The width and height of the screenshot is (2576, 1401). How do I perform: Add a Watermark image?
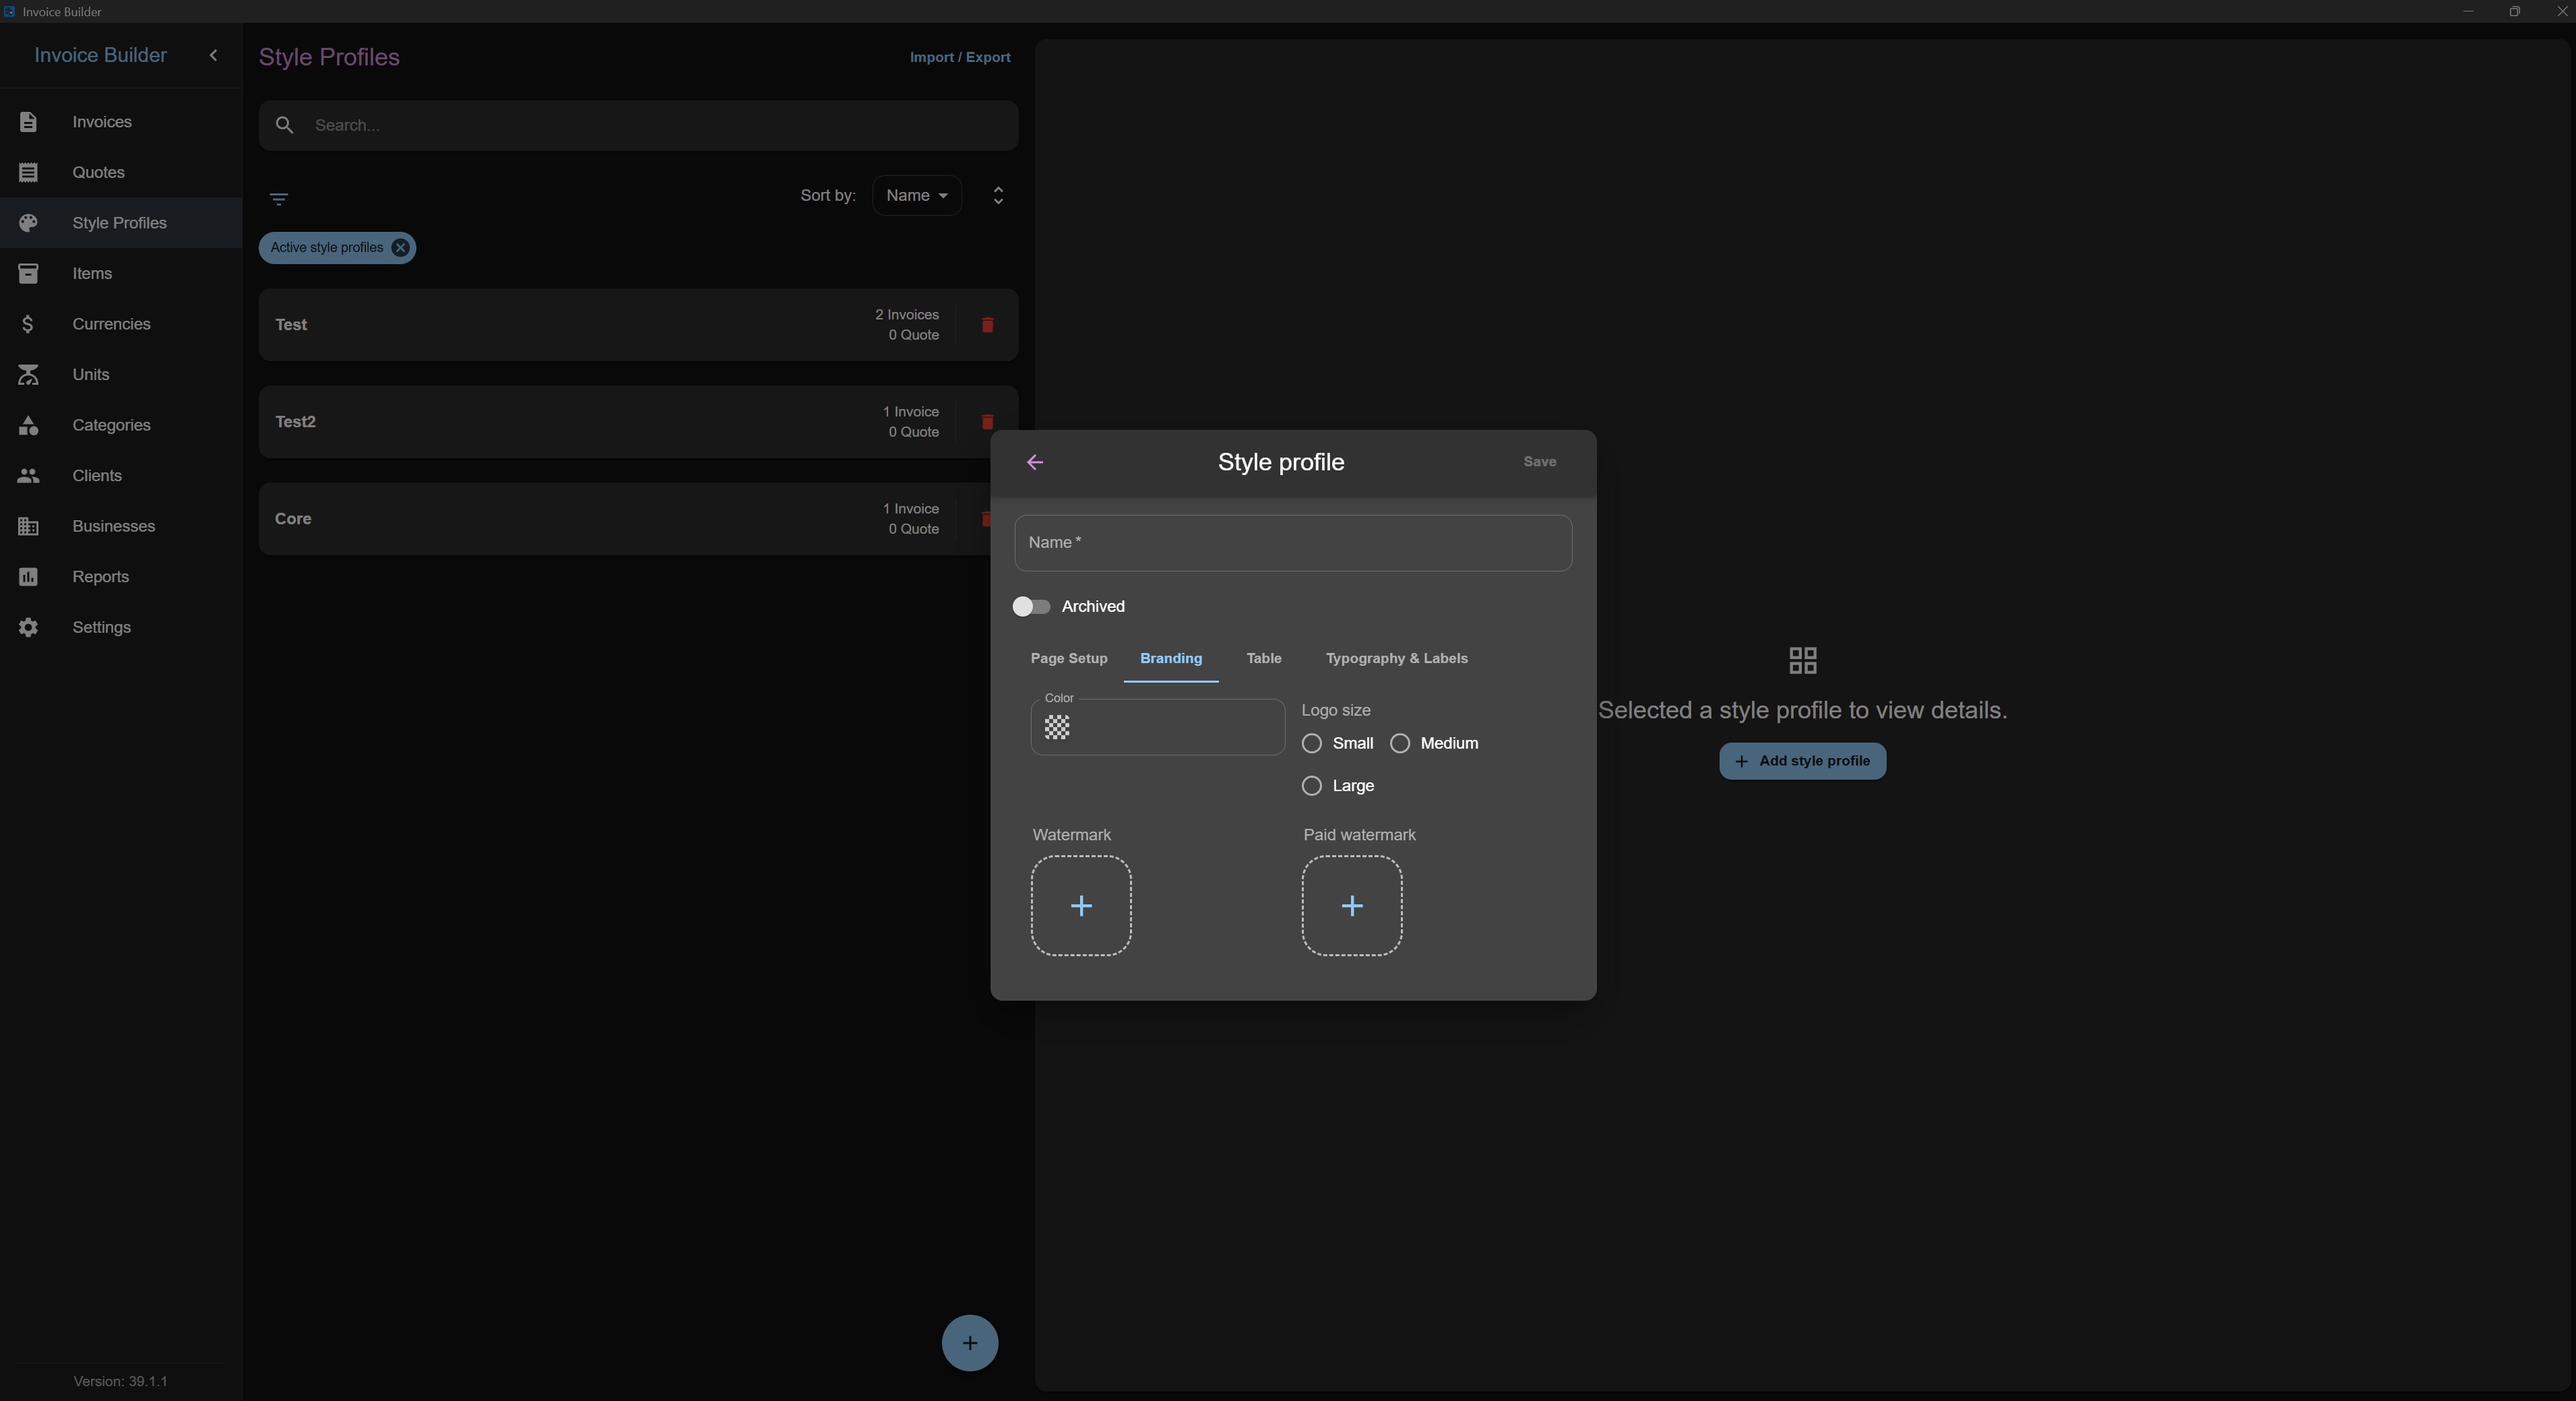coord(1081,906)
